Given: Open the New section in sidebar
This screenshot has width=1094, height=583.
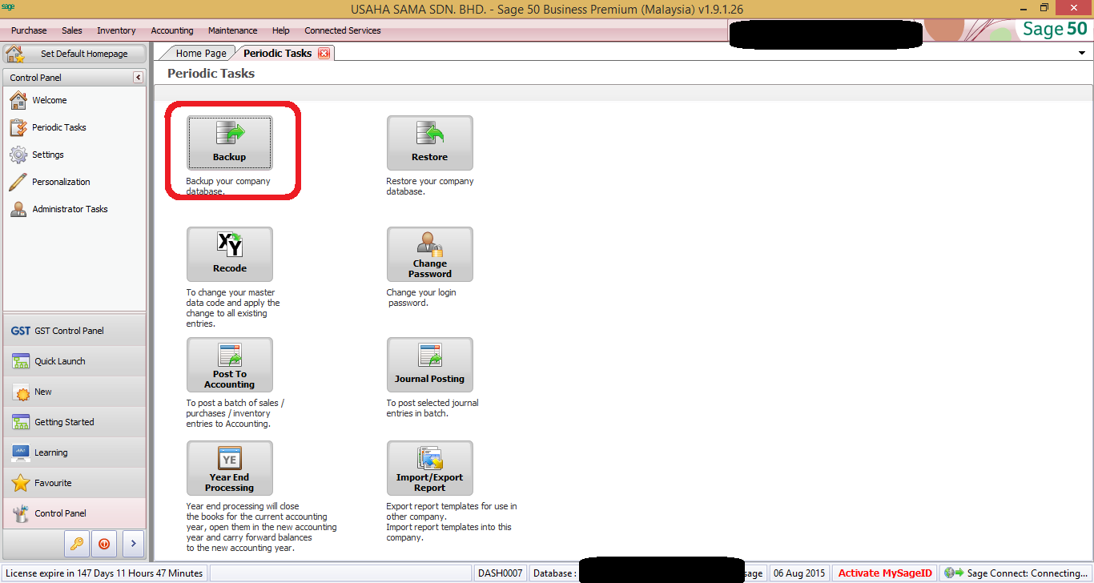Looking at the screenshot, I should pyautogui.click(x=74, y=392).
